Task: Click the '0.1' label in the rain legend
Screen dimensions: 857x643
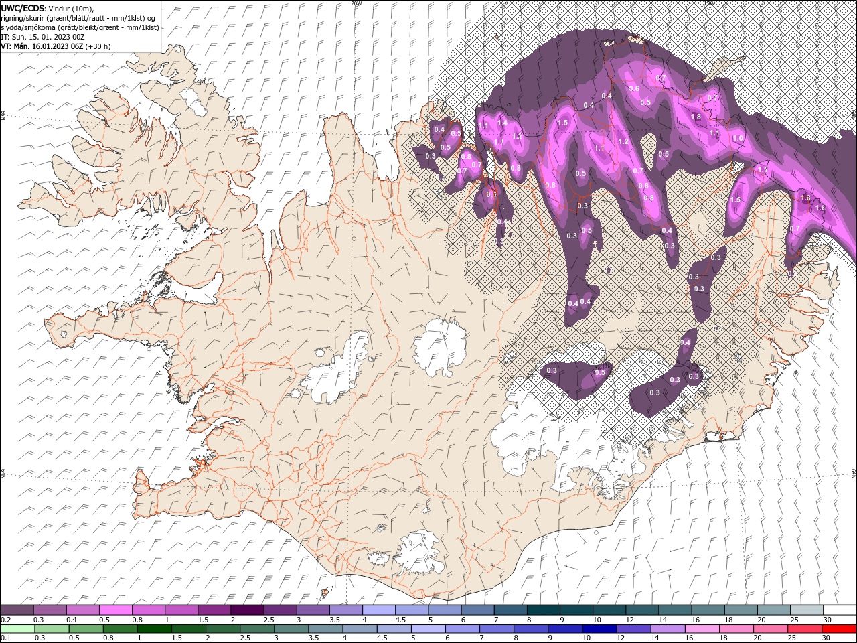Action: [x=5, y=638]
